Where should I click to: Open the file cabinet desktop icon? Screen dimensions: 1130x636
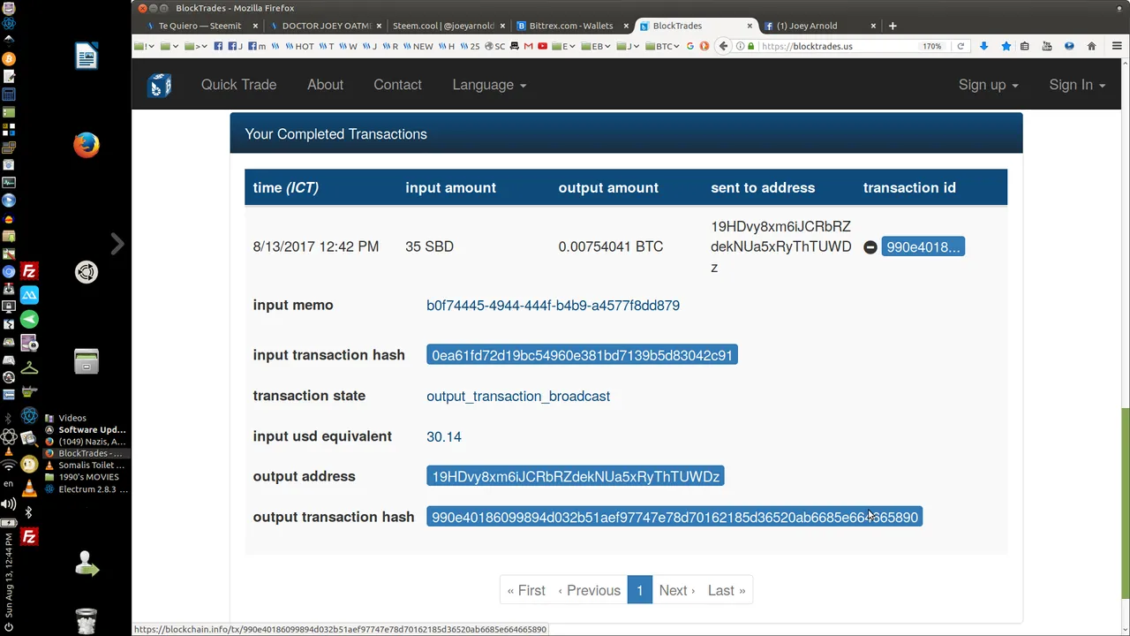87,361
